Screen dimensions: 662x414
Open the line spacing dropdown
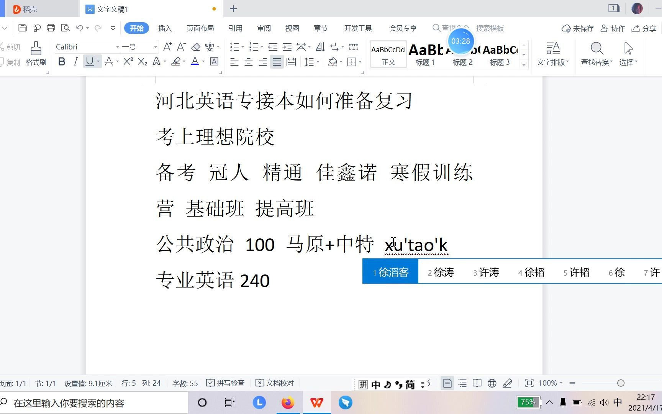(311, 61)
